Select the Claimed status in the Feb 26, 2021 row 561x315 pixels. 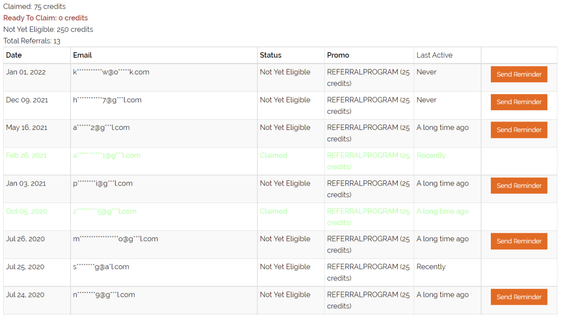tap(273, 156)
